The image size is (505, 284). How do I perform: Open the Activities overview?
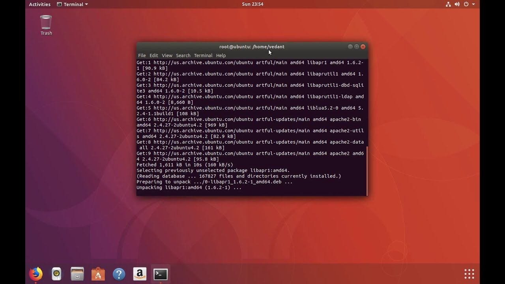point(39,4)
